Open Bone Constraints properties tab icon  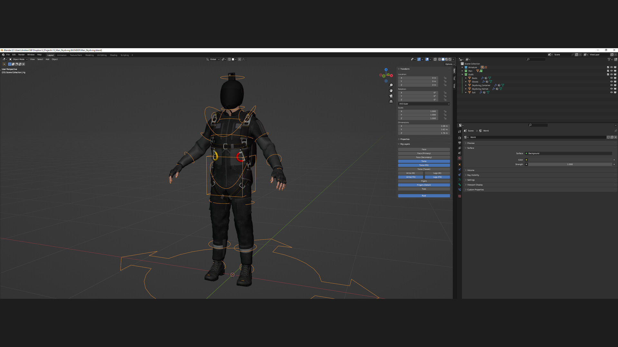click(460, 190)
